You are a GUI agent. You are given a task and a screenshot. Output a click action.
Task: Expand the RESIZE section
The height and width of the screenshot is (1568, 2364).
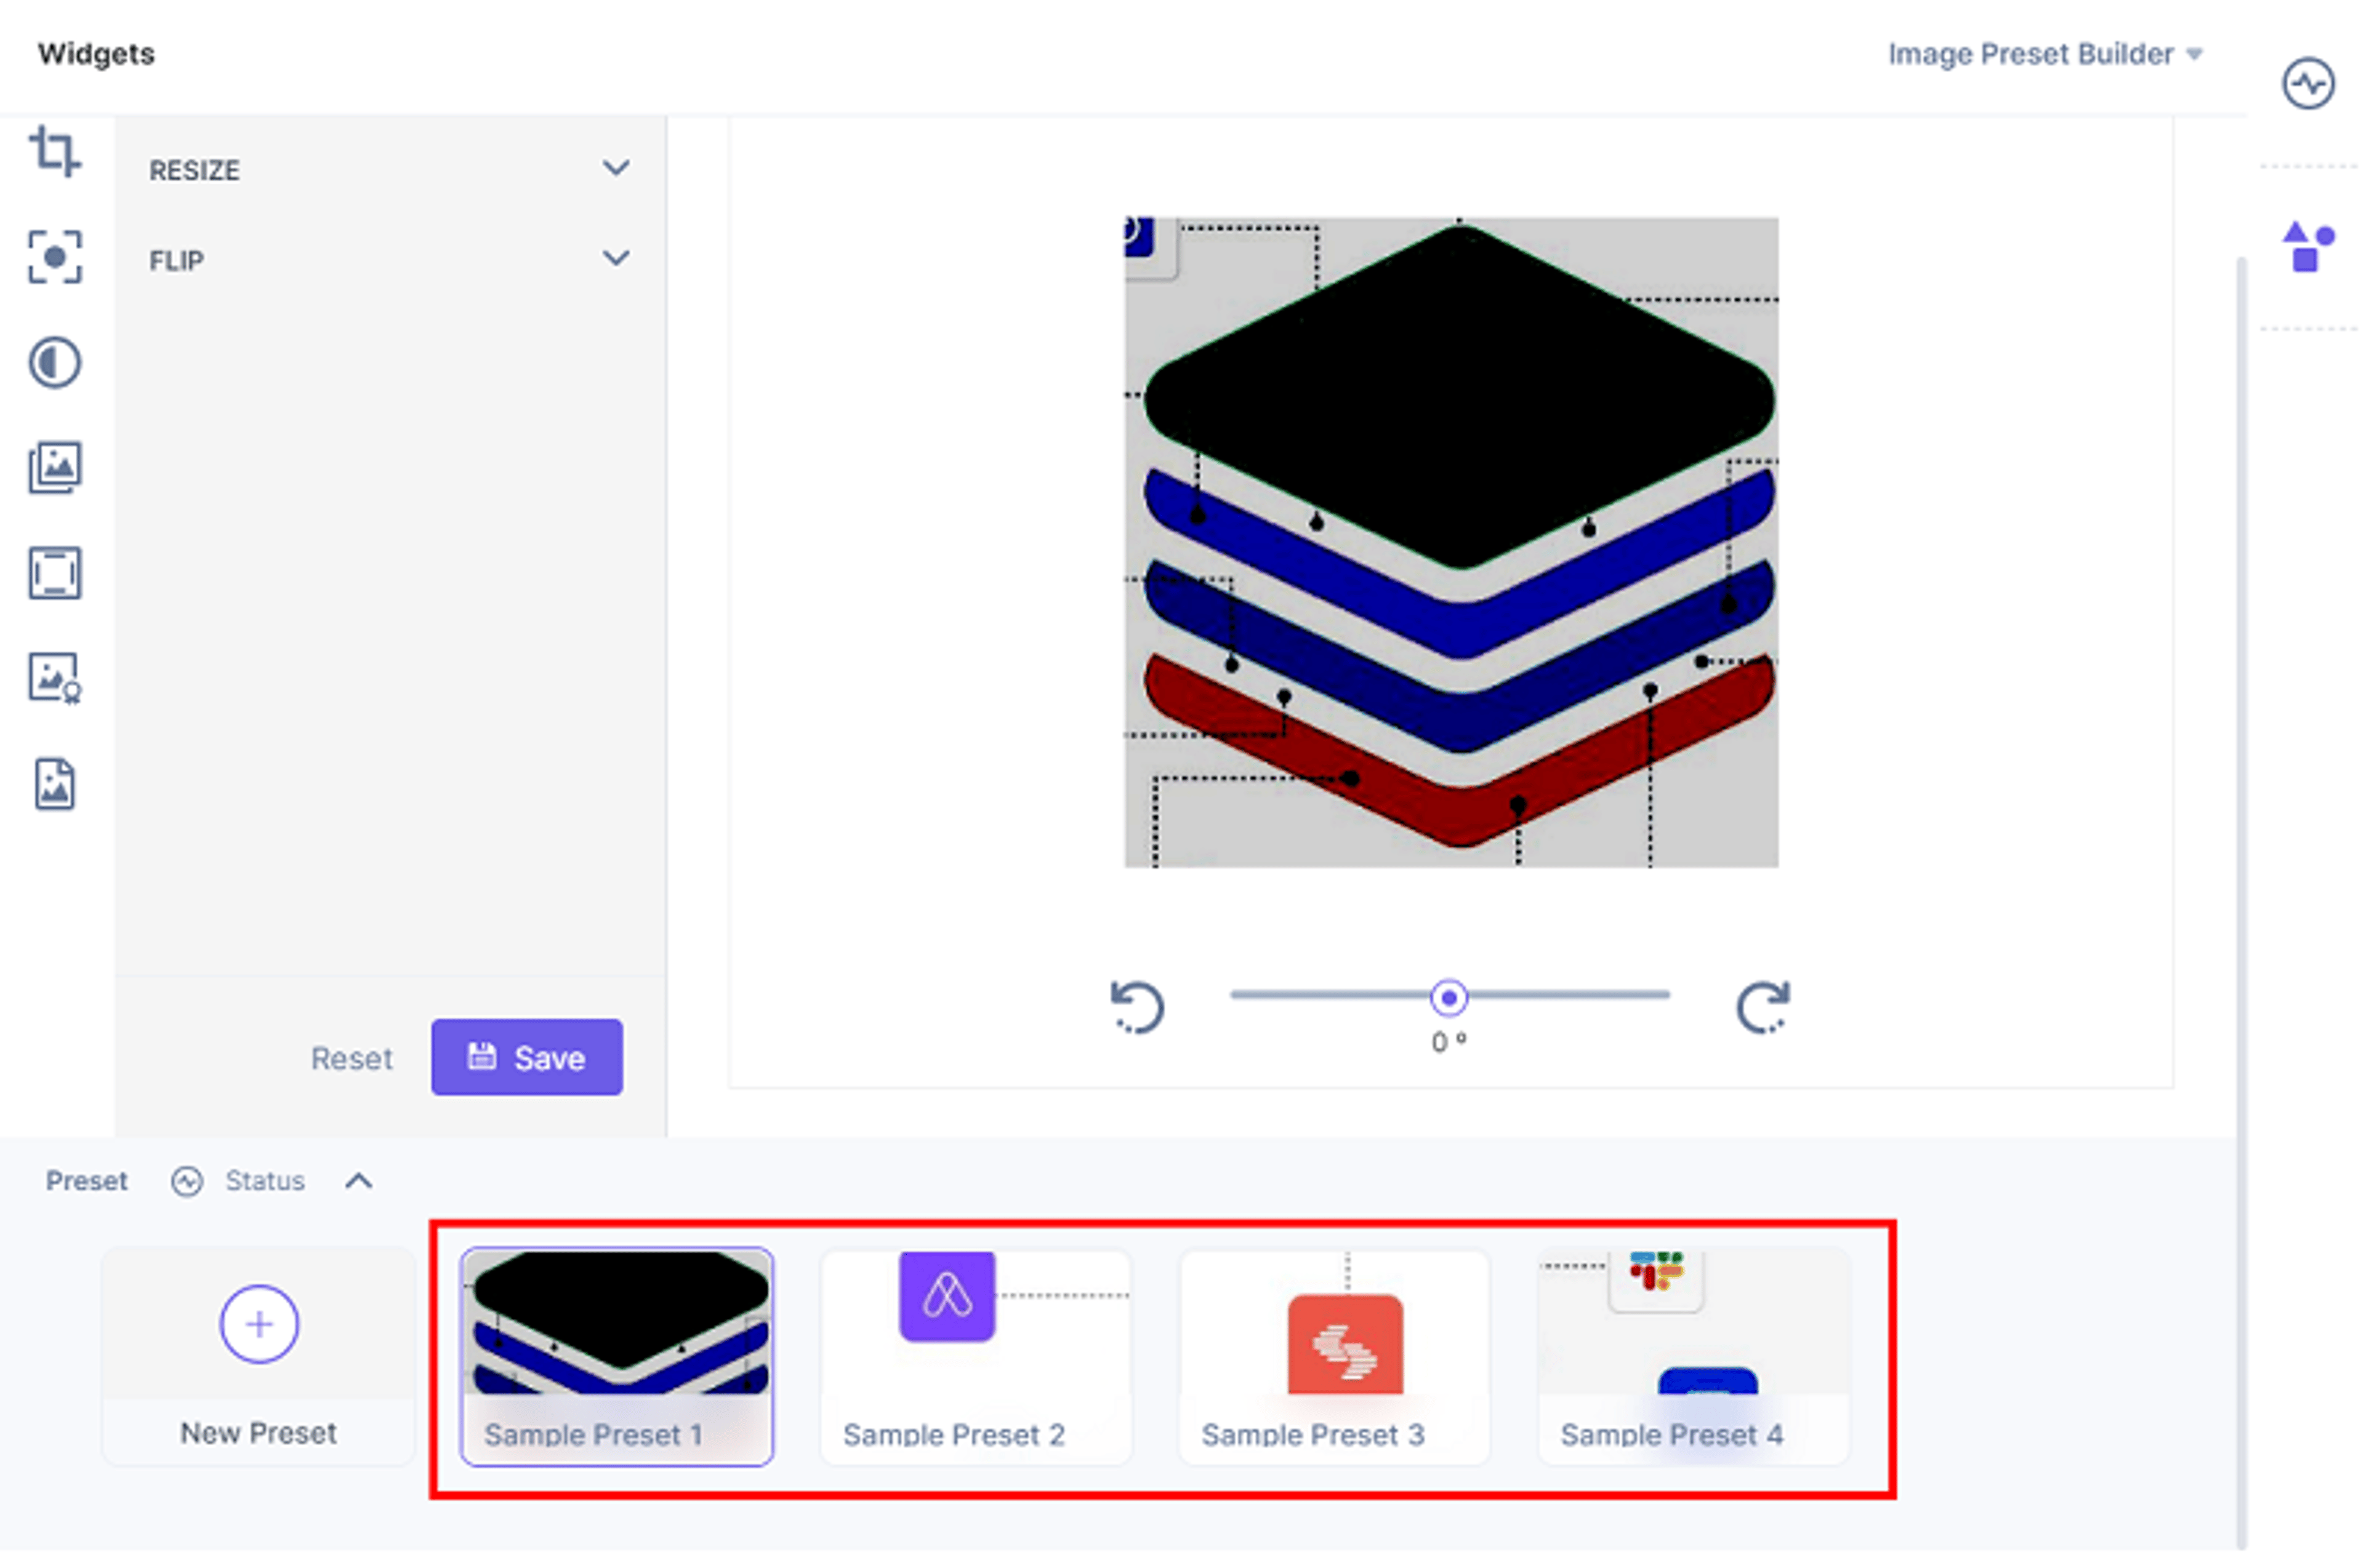tap(390, 170)
